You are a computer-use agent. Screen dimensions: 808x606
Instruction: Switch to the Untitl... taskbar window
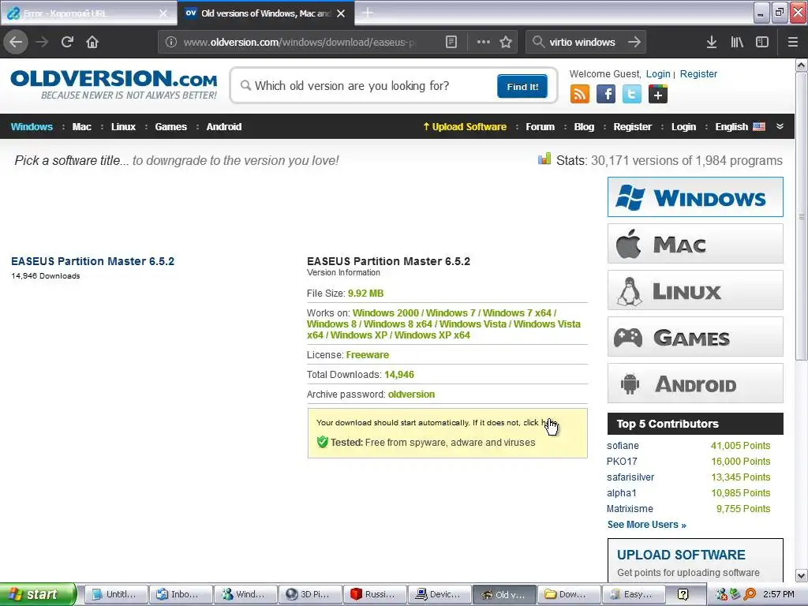[116, 594]
